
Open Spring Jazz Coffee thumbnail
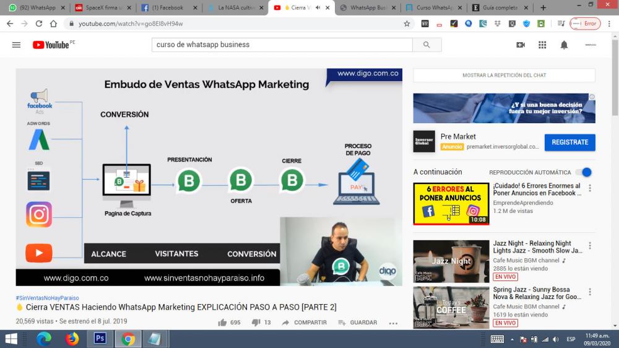pos(451,307)
